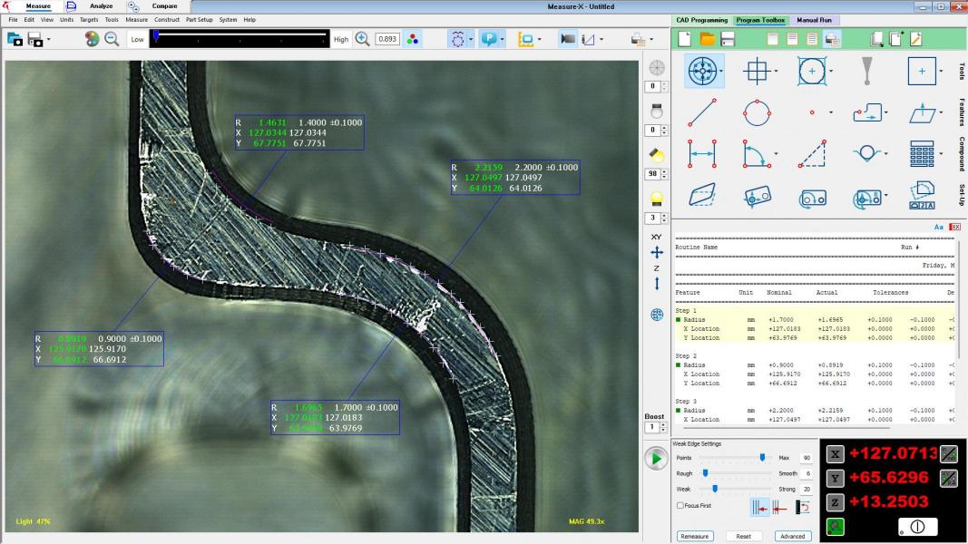Select the touch probe tool
The image size is (968, 544).
coord(866,71)
